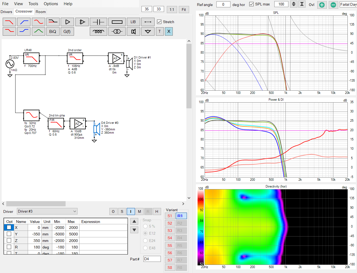Select the green peak filter block tool
The image size is (357, 273).
pos(38,31)
